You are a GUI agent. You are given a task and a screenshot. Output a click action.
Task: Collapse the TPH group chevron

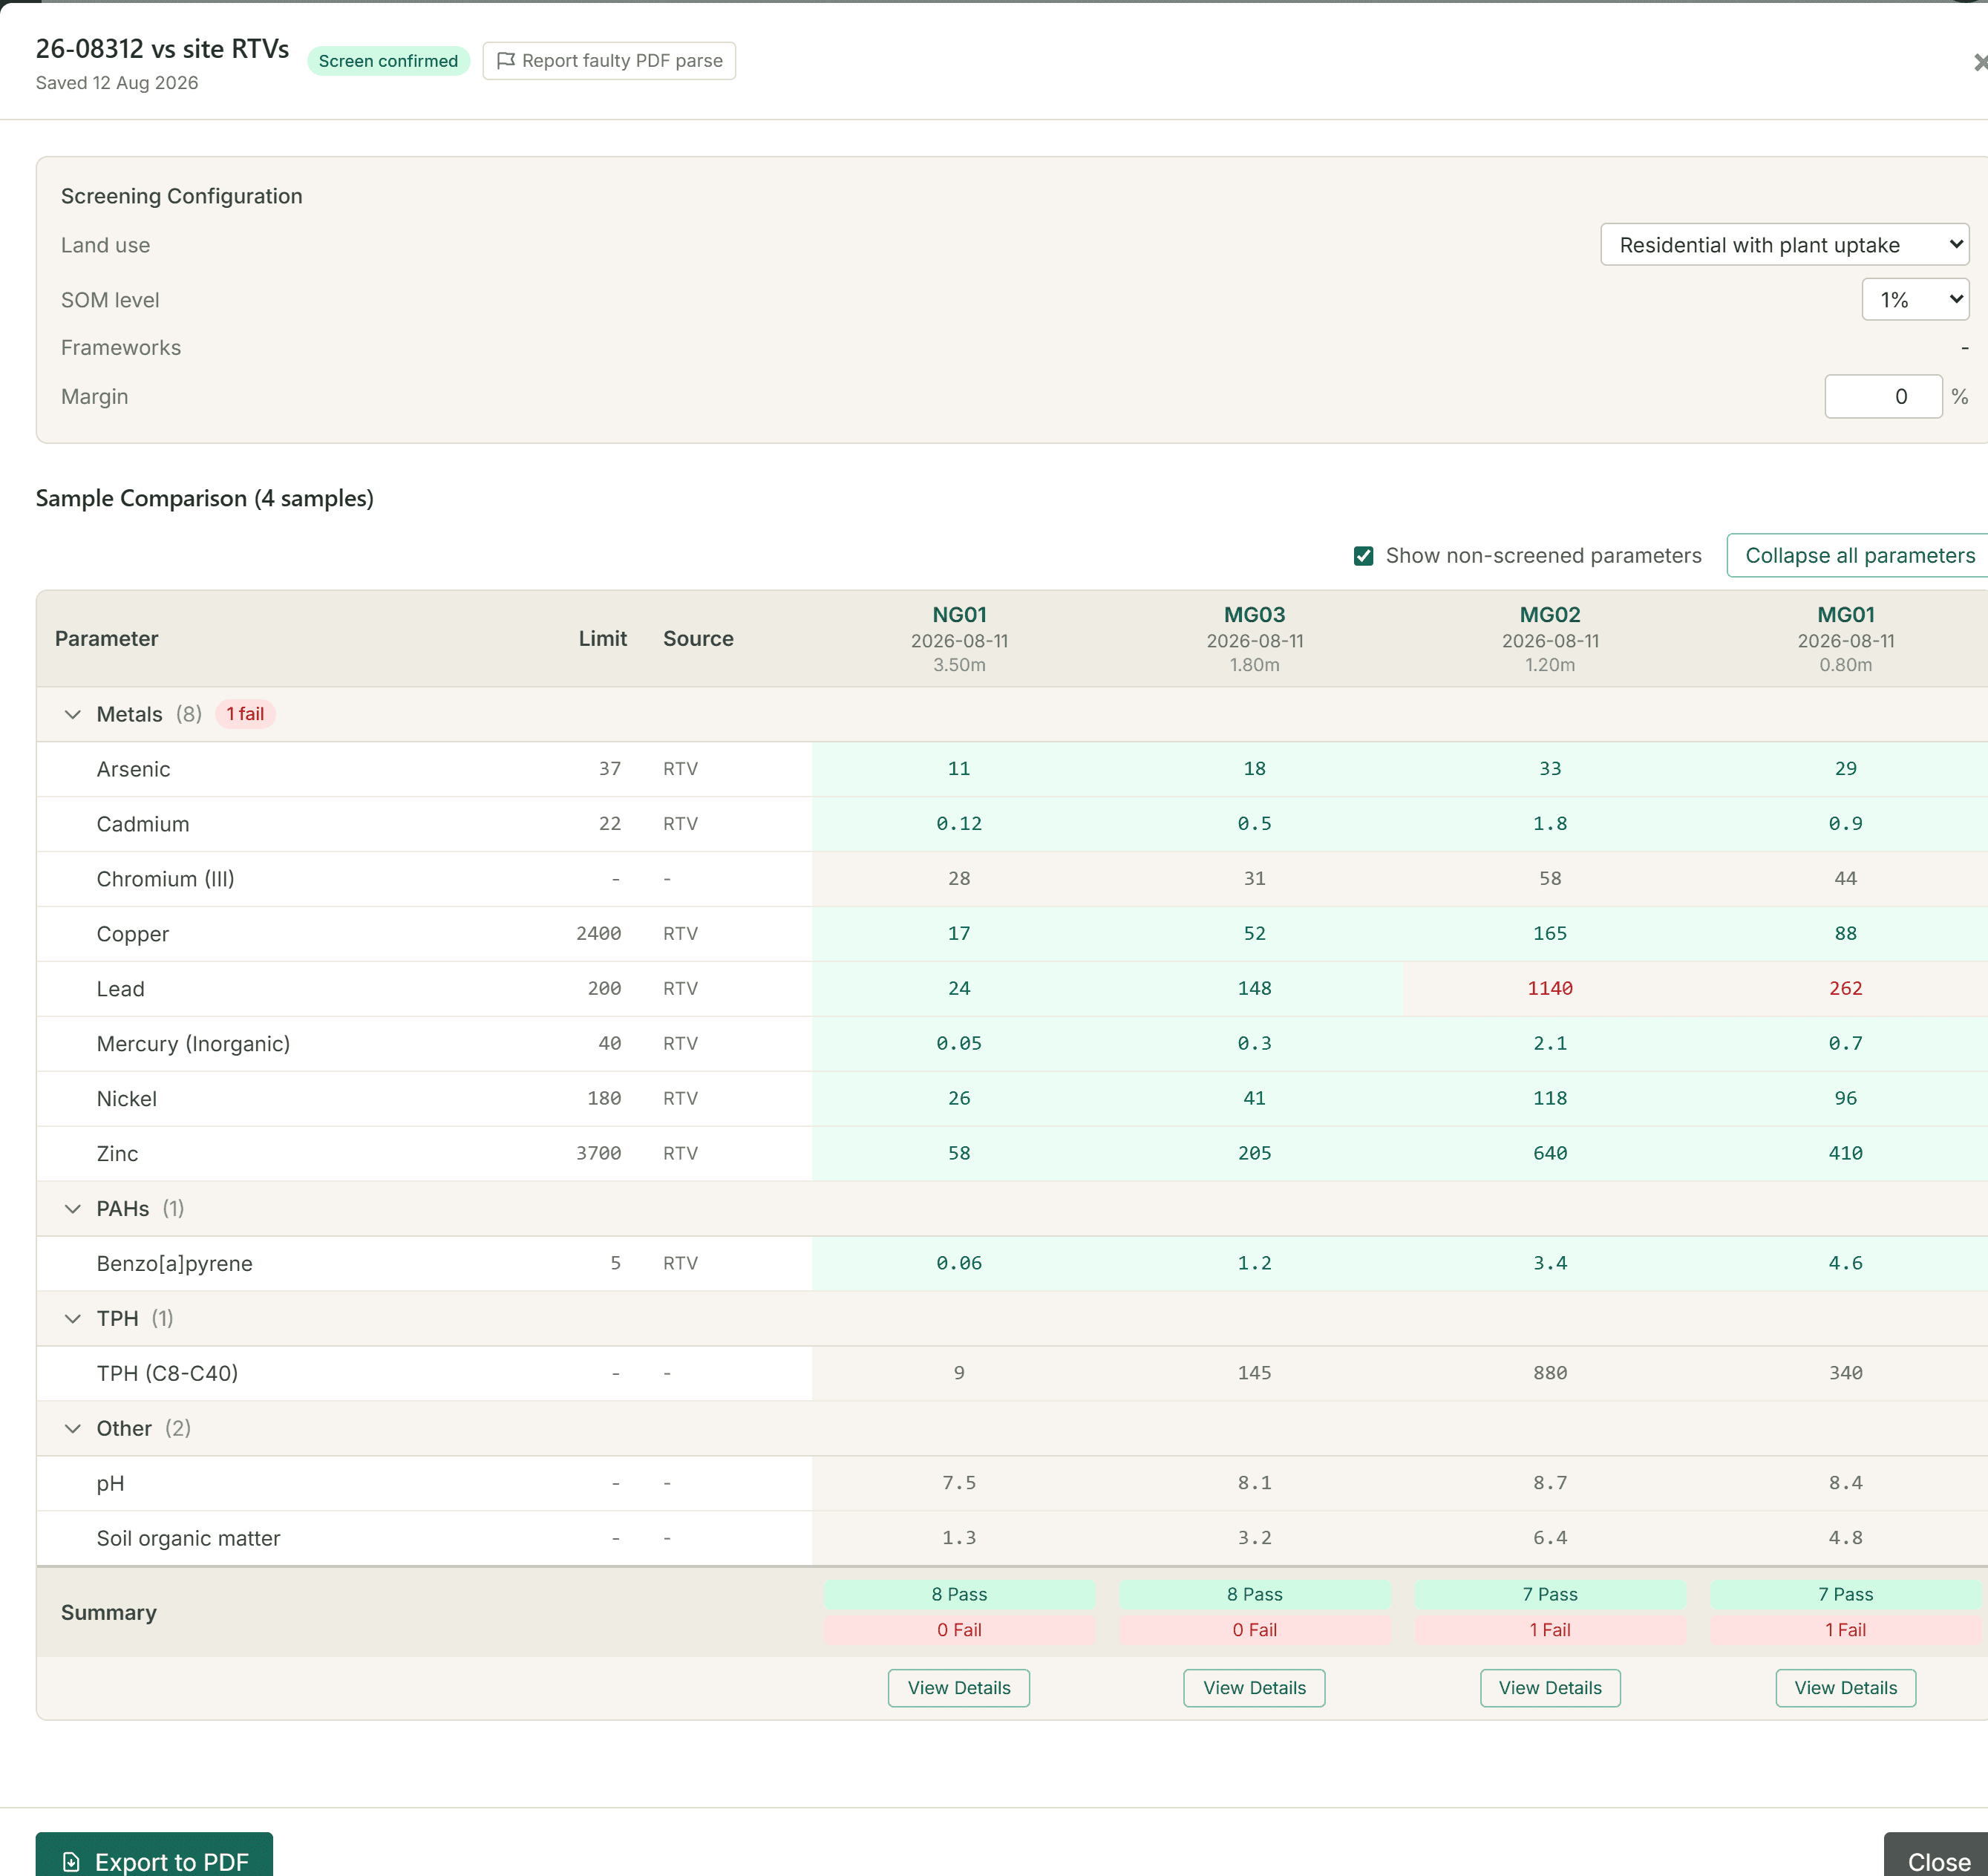click(72, 1318)
